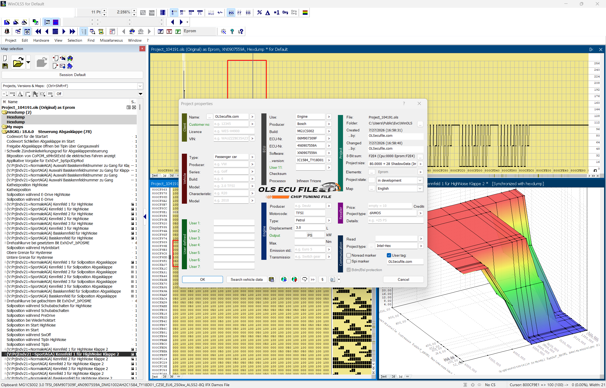606x388 pixels.
Task: Open the Project state dropdown
Action: 420,180
